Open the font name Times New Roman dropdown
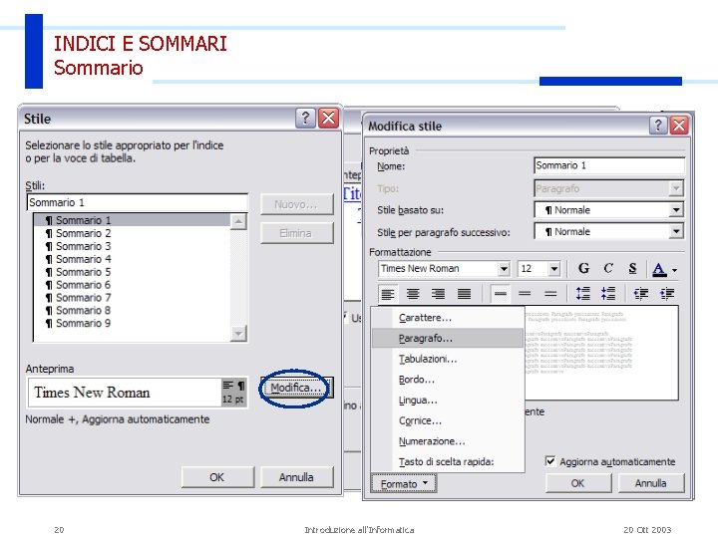This screenshot has width=718, height=538. [504, 269]
